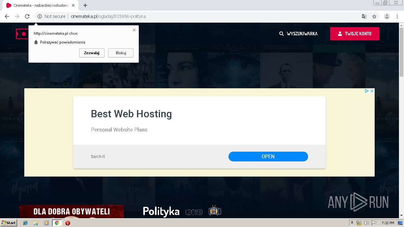Screen dimensions: 404x227
Task: Select the Cinemateka browser tab
Action: tap(40, 5)
